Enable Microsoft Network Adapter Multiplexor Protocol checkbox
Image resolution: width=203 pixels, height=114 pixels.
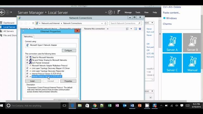pyautogui.click(x=27, y=66)
